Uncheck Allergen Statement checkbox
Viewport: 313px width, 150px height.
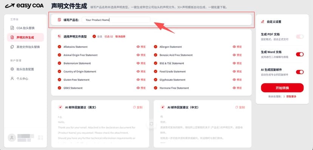click(155, 47)
